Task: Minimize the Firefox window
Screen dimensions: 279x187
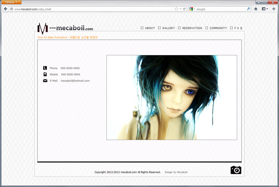Action: click(259, 2)
